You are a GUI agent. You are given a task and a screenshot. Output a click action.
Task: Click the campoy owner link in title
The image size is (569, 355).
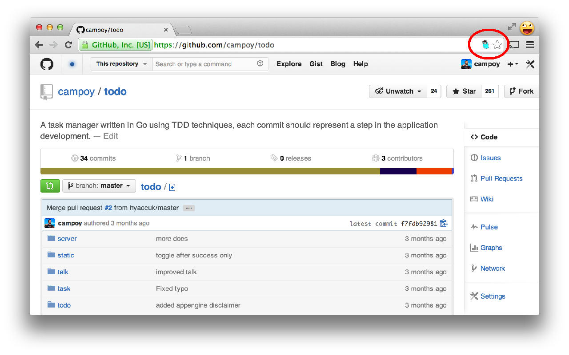click(x=76, y=92)
